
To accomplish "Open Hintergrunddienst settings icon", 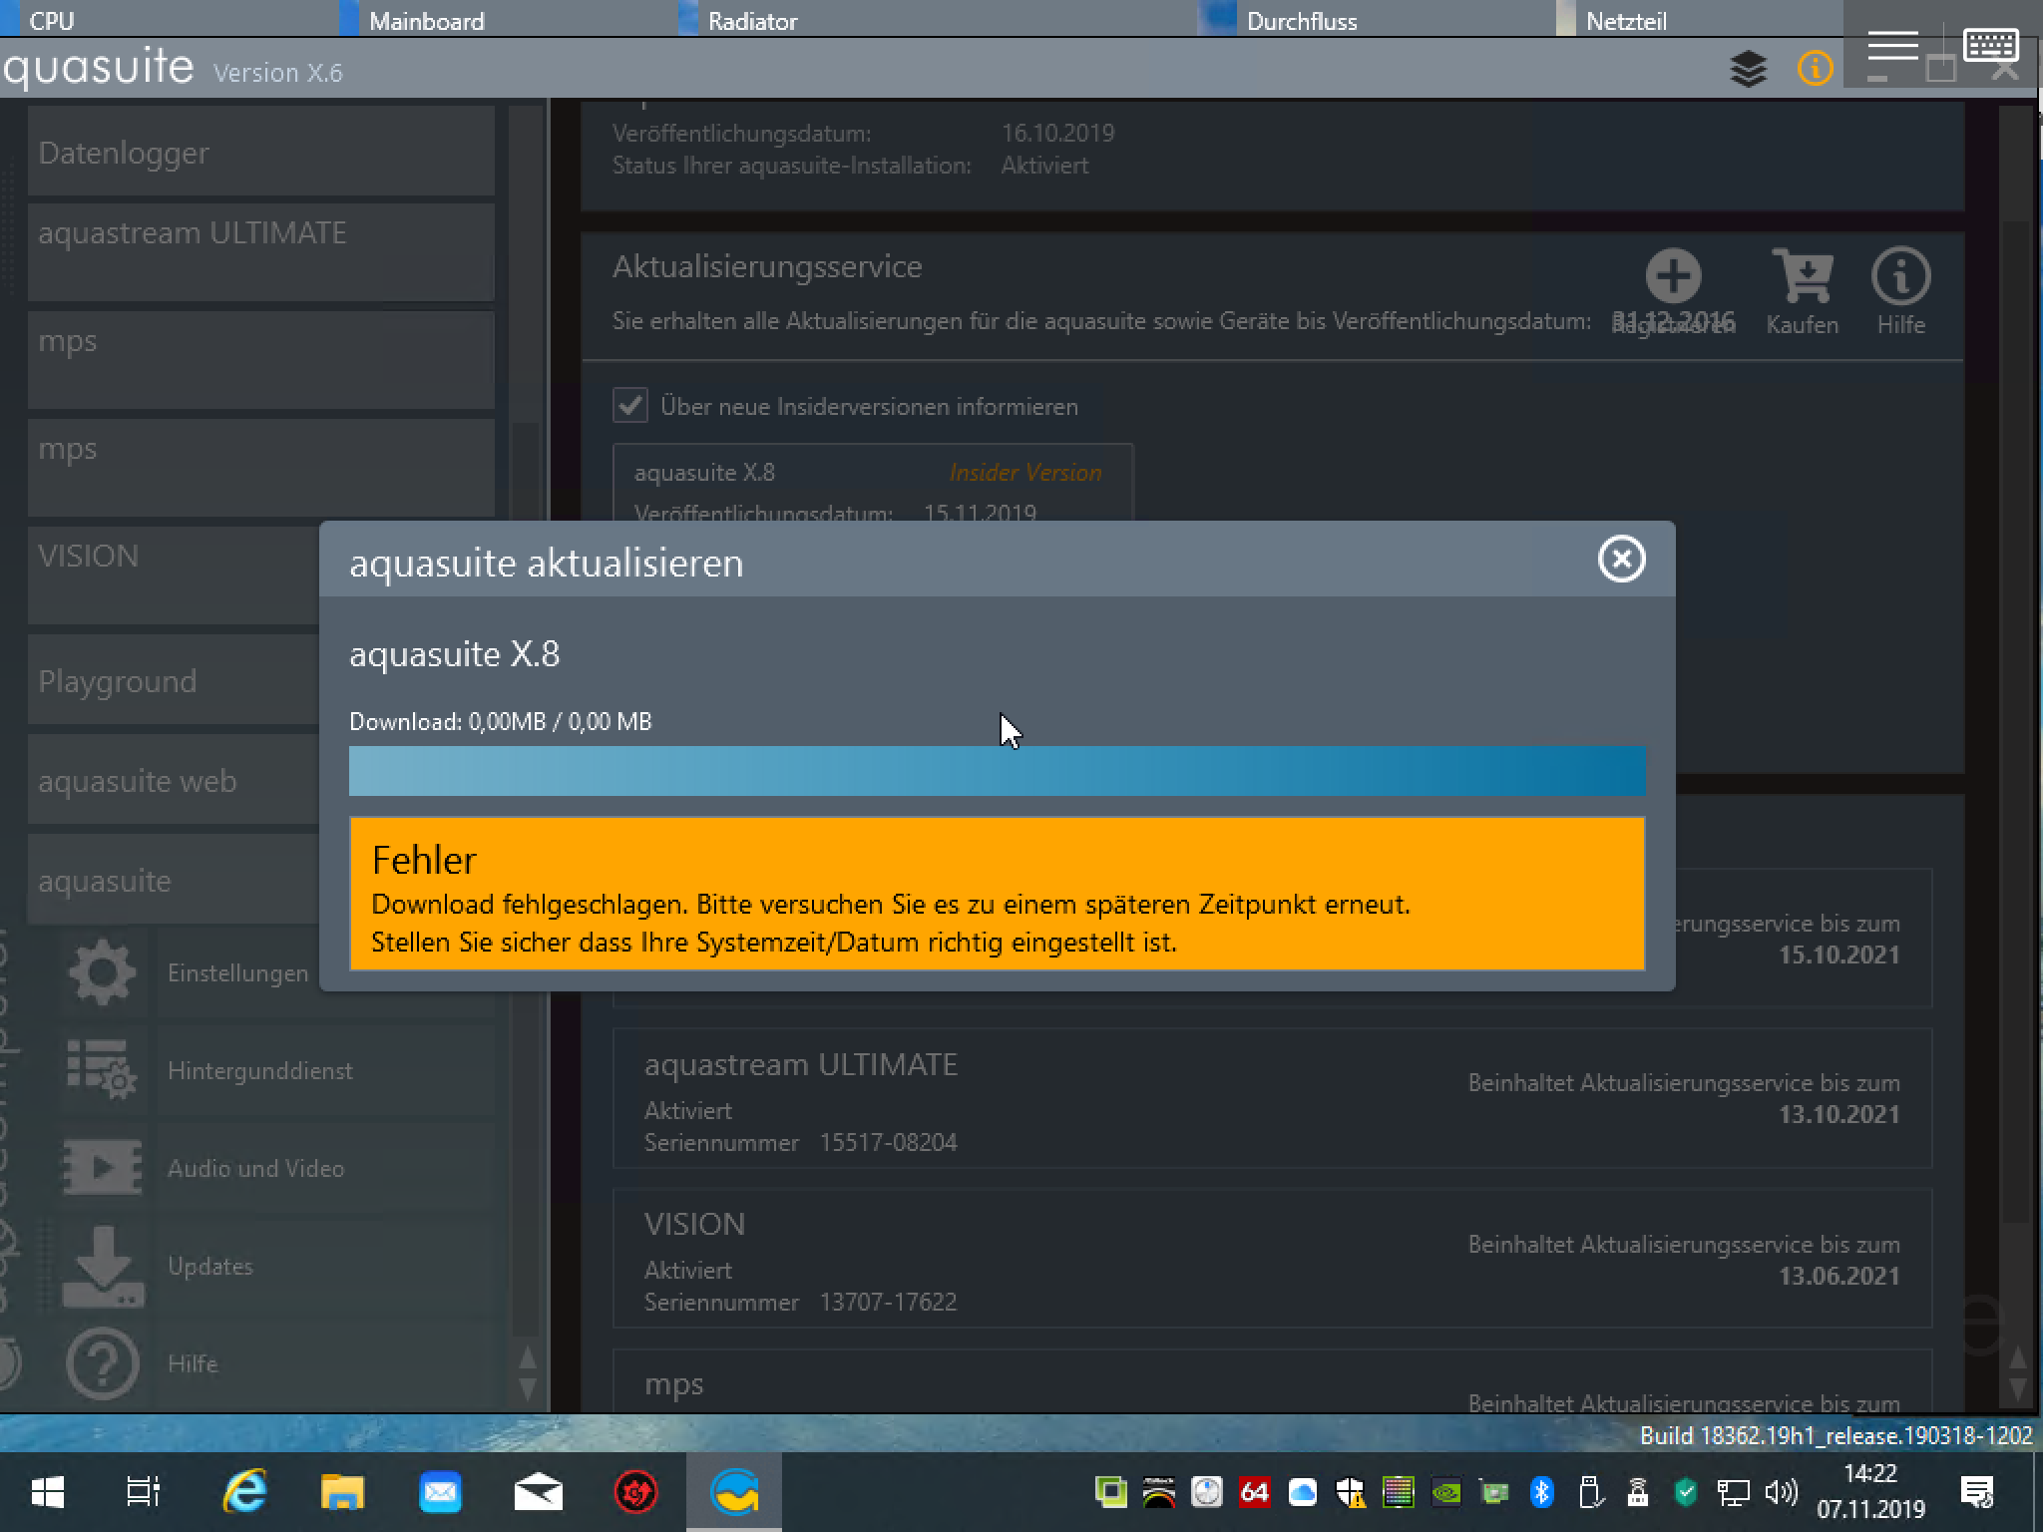I will pos(103,1070).
